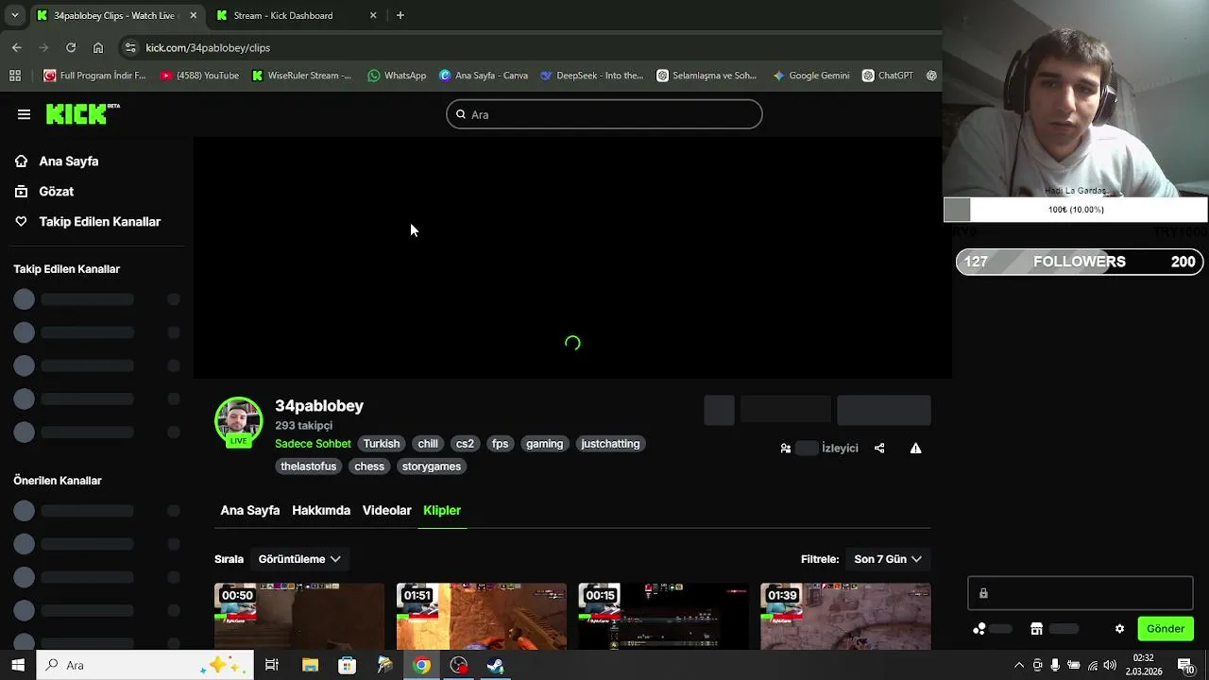
Task: Open the Sadece Sohbet category link
Action: tap(313, 444)
